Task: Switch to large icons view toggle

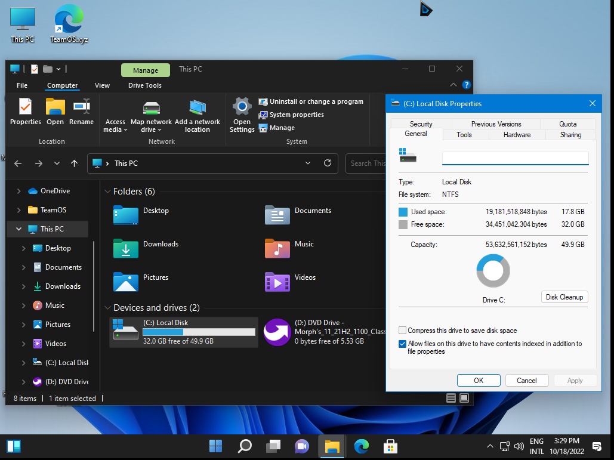Action: tap(464, 398)
